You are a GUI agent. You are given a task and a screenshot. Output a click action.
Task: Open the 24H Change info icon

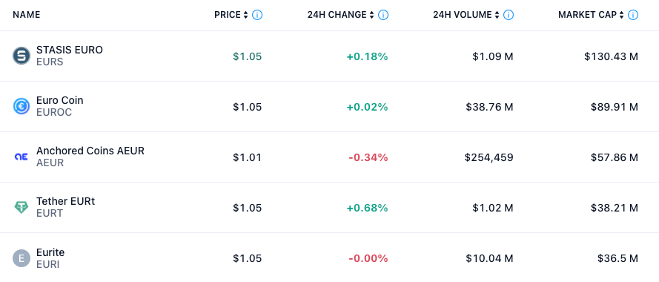pyautogui.click(x=383, y=15)
